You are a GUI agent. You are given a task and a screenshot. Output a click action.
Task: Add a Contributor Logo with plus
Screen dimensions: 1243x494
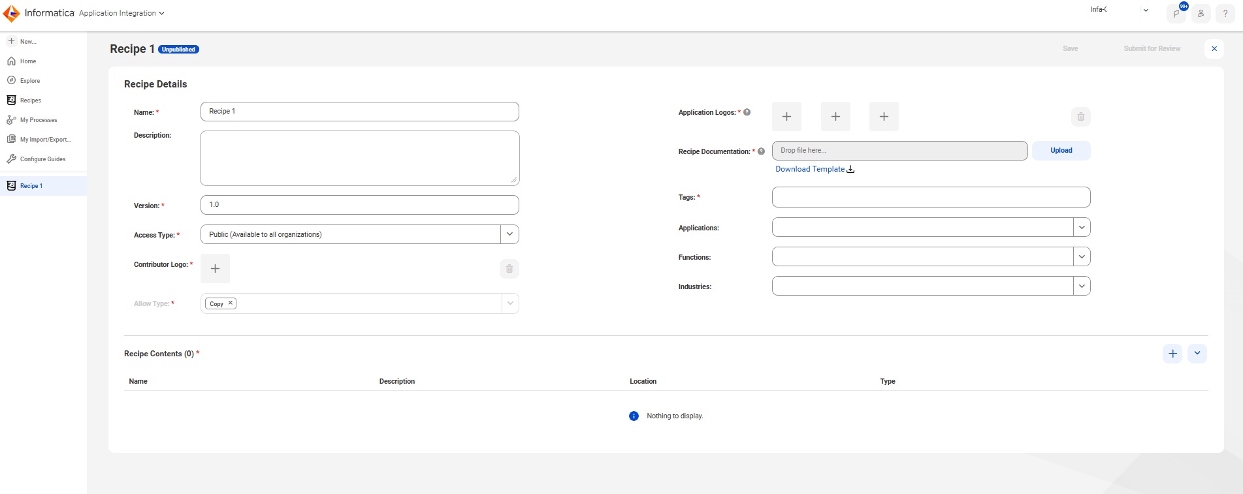click(215, 268)
